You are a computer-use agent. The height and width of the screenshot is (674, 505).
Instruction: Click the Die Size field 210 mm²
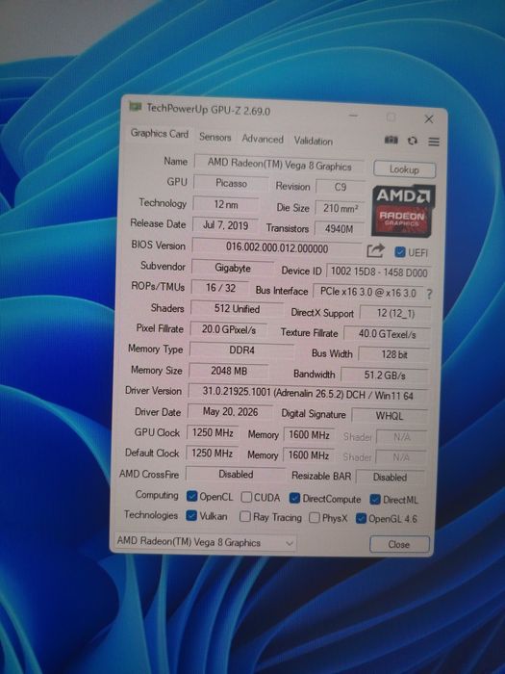(x=341, y=208)
